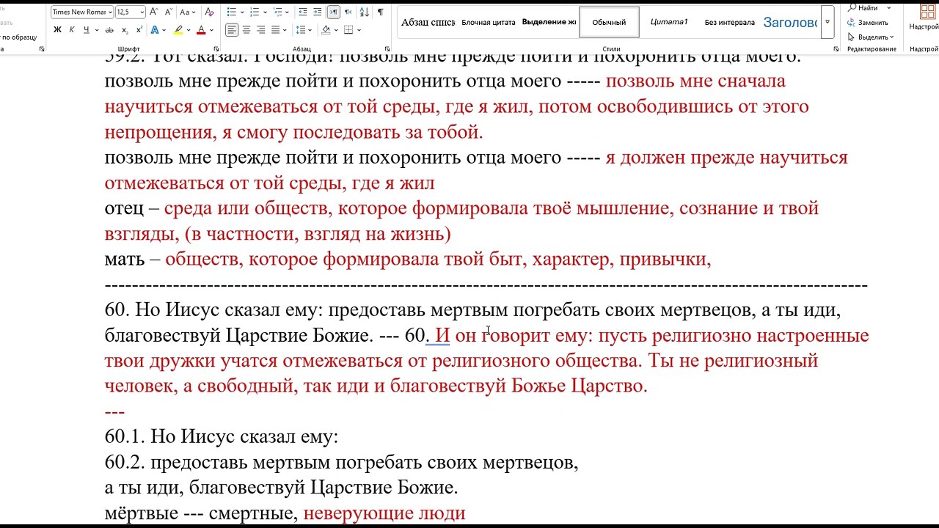This screenshot has height=528, width=939.
Task: Open borders dropdown arrow
Action: pos(359,30)
